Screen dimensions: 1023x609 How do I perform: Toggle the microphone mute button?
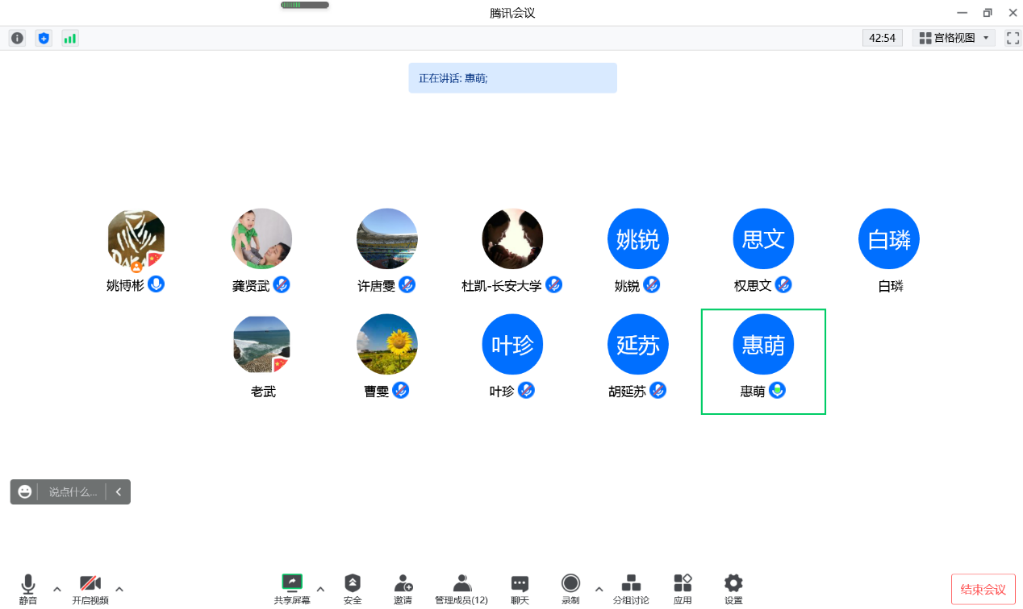coord(28,588)
